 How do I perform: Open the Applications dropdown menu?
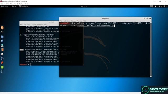[5, 6]
